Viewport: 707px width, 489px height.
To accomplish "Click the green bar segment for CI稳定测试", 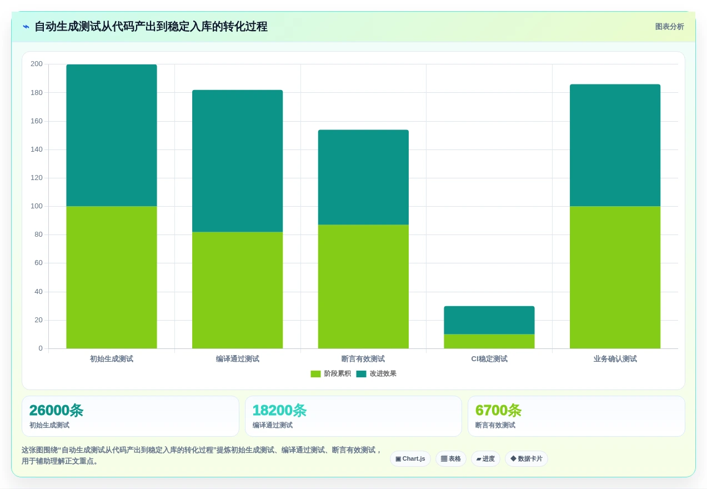I will (489, 341).
